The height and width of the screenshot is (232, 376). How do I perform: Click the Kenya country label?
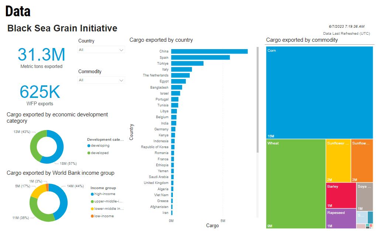coord(164,135)
